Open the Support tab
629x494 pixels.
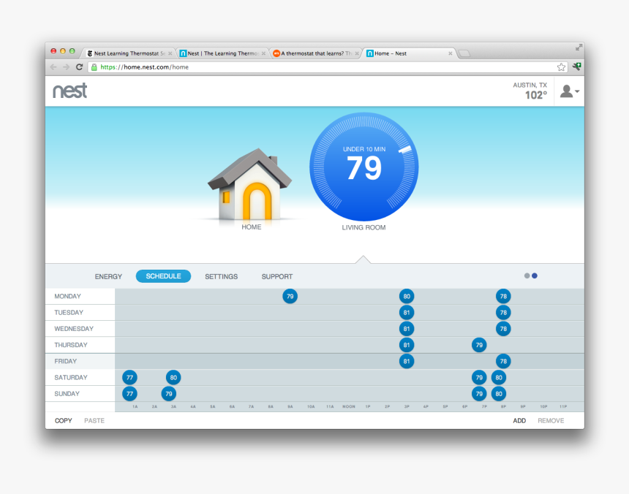[x=276, y=276]
